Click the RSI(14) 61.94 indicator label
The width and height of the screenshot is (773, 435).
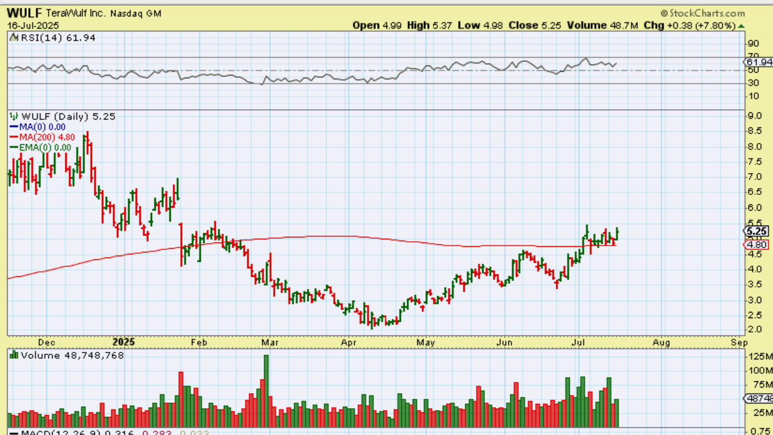click(58, 38)
